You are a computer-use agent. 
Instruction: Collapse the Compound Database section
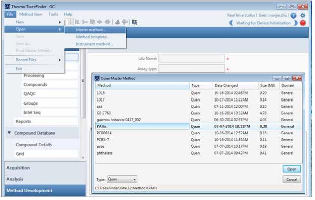(9, 133)
